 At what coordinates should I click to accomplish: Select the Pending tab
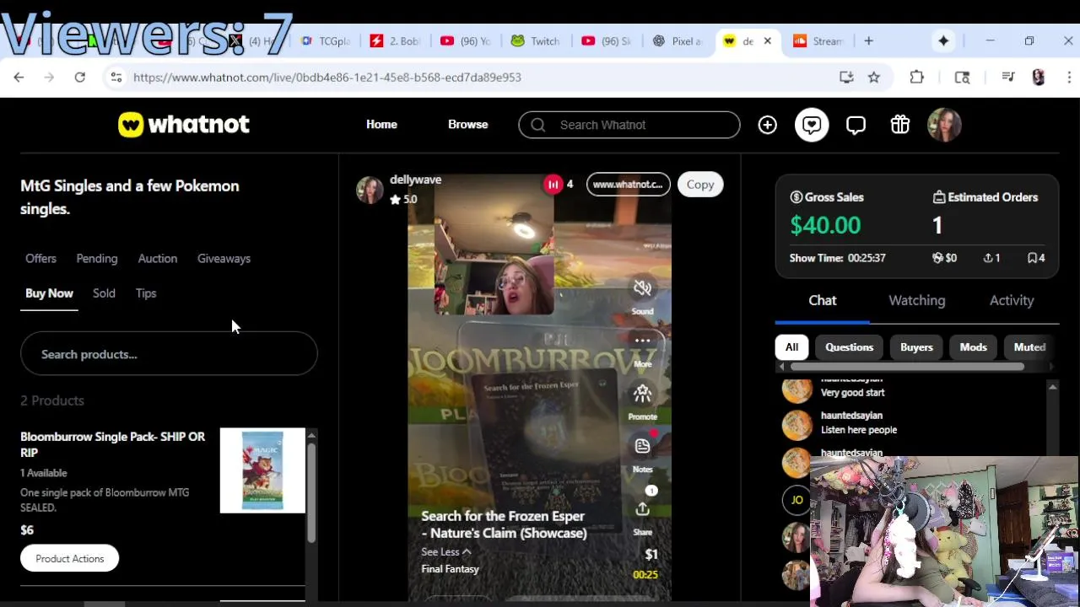(x=97, y=259)
